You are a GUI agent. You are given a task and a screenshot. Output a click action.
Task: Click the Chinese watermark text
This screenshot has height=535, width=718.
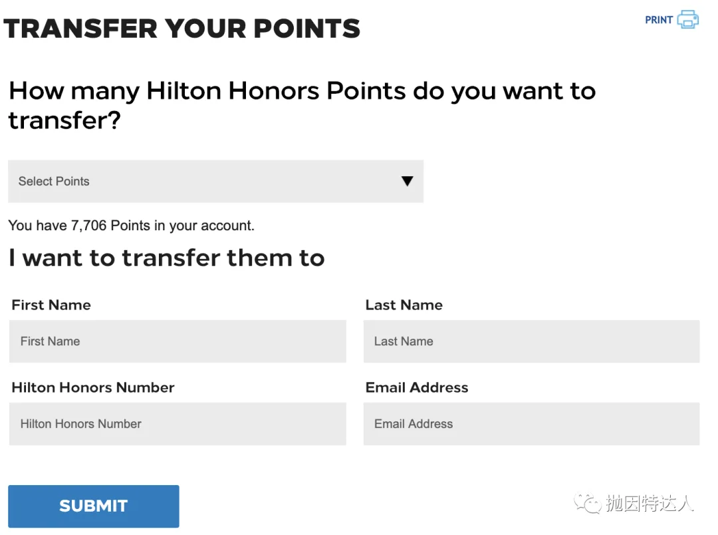click(650, 503)
